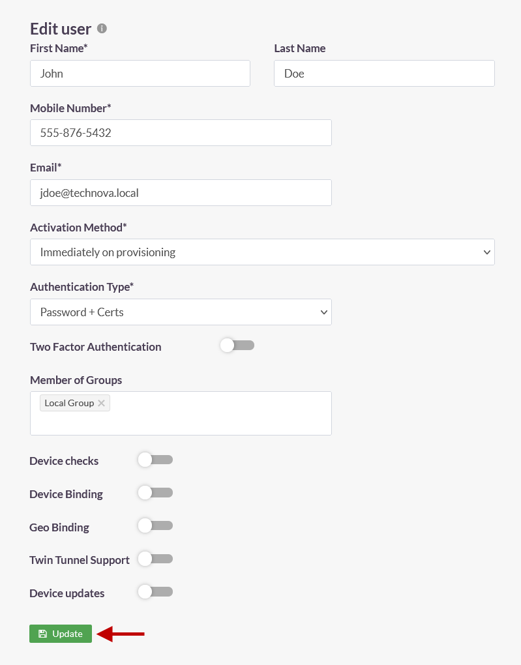Screen dimensions: 521x665
Task: Click into the Email input field
Action: pos(181,193)
